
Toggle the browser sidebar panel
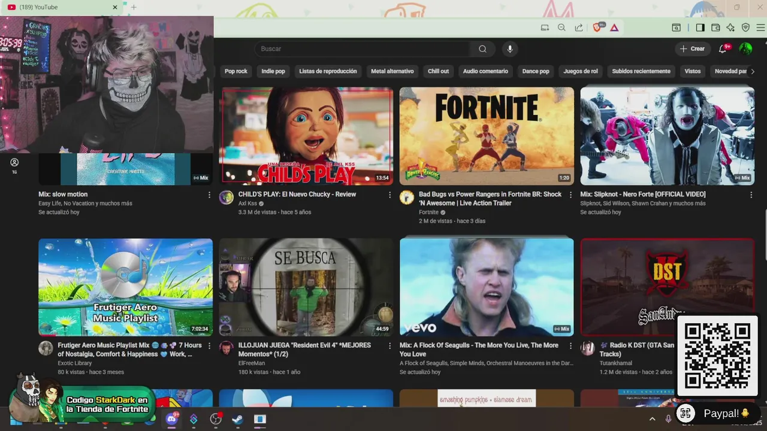(x=700, y=28)
